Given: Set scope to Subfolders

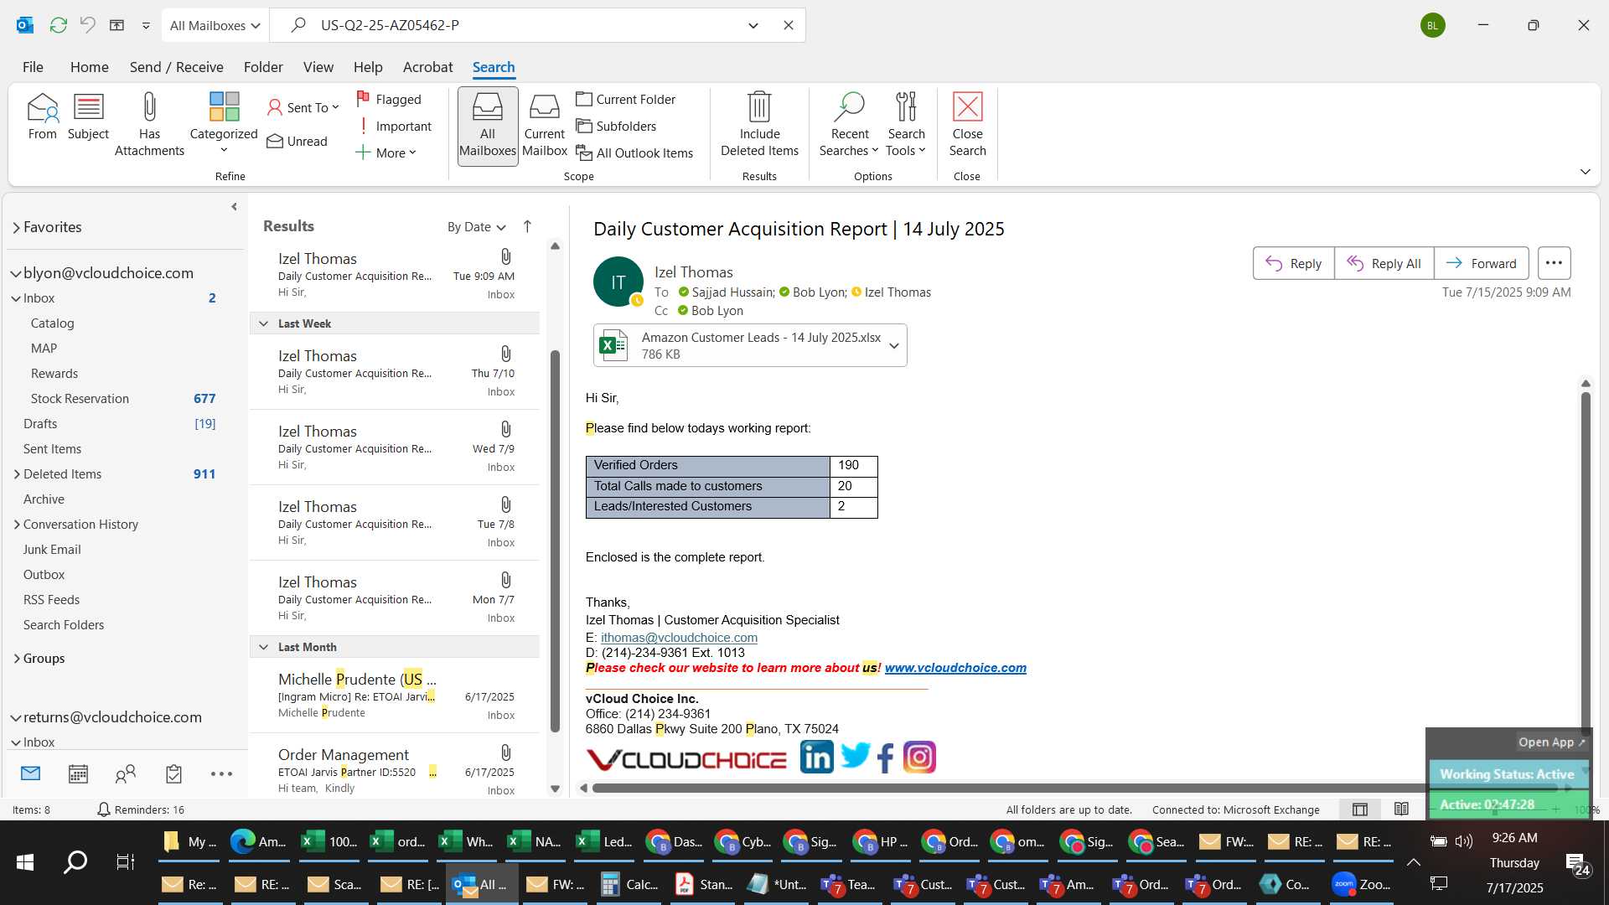Looking at the screenshot, I should click(616, 126).
